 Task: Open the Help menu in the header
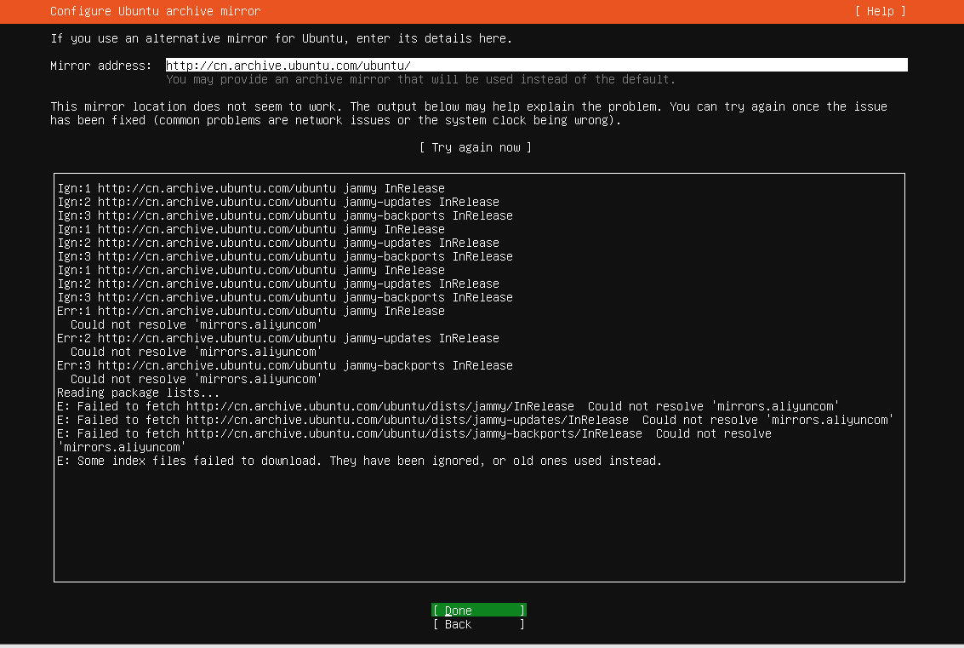point(880,11)
